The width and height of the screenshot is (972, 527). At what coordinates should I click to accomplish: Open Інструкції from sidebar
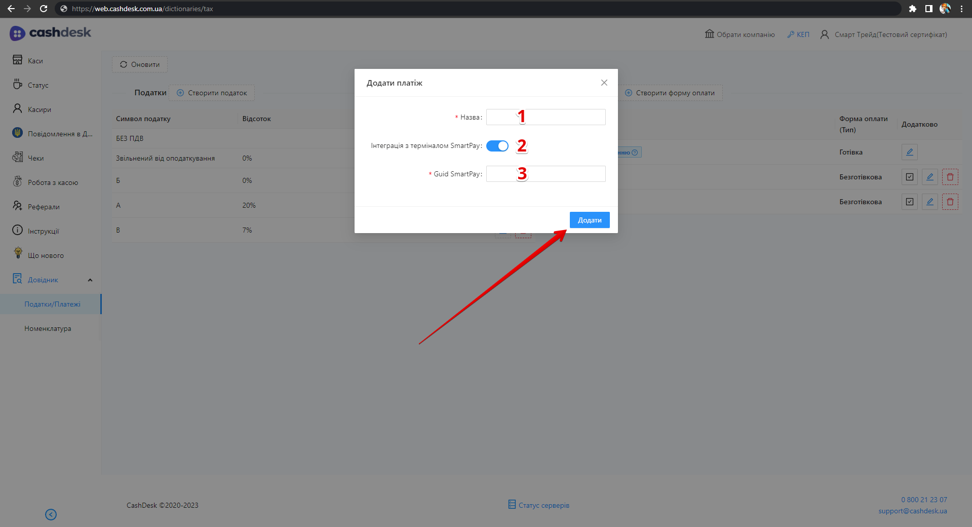43,231
